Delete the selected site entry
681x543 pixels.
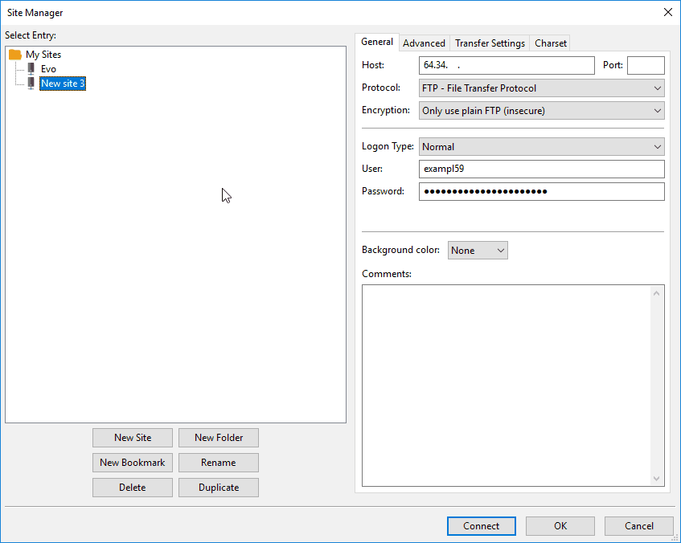tap(133, 488)
